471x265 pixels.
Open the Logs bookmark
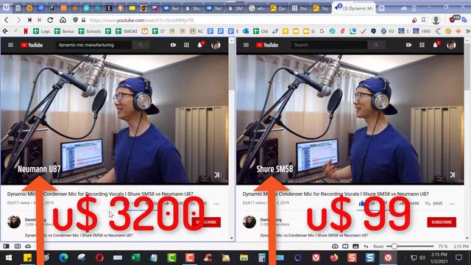[41, 31]
